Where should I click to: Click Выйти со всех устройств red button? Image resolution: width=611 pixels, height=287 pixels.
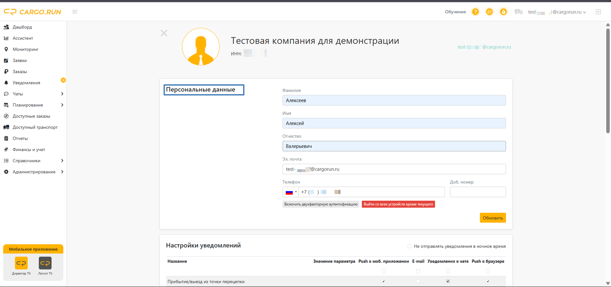(x=398, y=204)
